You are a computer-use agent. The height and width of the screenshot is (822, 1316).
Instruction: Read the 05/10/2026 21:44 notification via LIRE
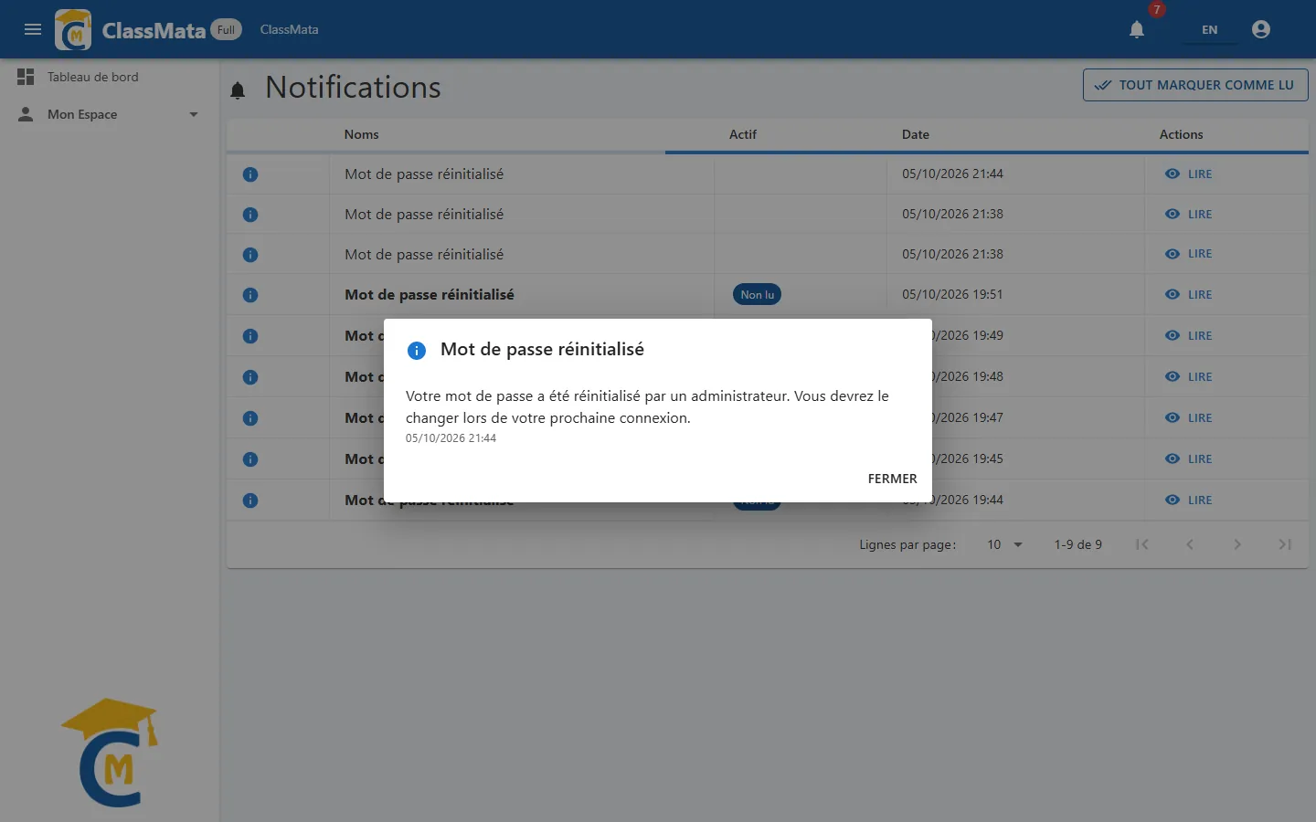point(1188,174)
